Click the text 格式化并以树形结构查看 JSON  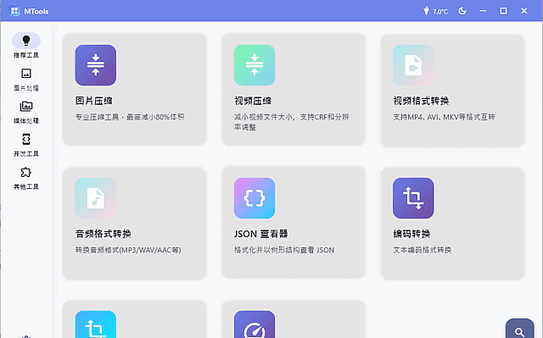284,250
